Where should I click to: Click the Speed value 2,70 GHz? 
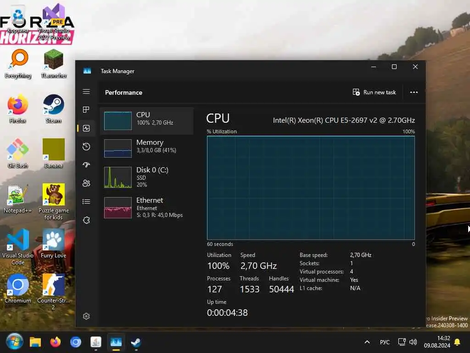click(258, 266)
